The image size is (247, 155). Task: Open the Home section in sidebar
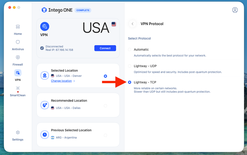point(18,30)
